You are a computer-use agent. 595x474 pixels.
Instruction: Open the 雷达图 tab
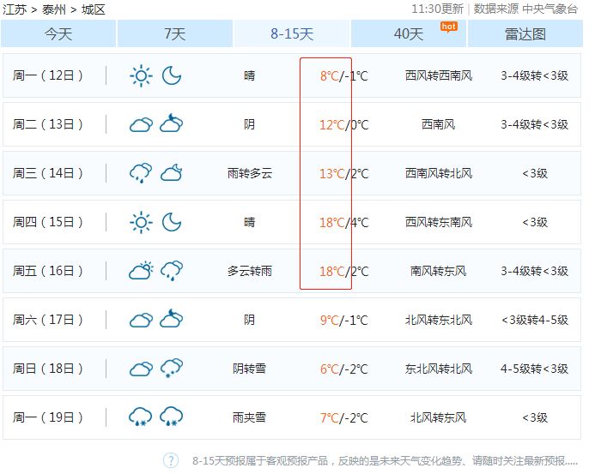click(x=525, y=34)
